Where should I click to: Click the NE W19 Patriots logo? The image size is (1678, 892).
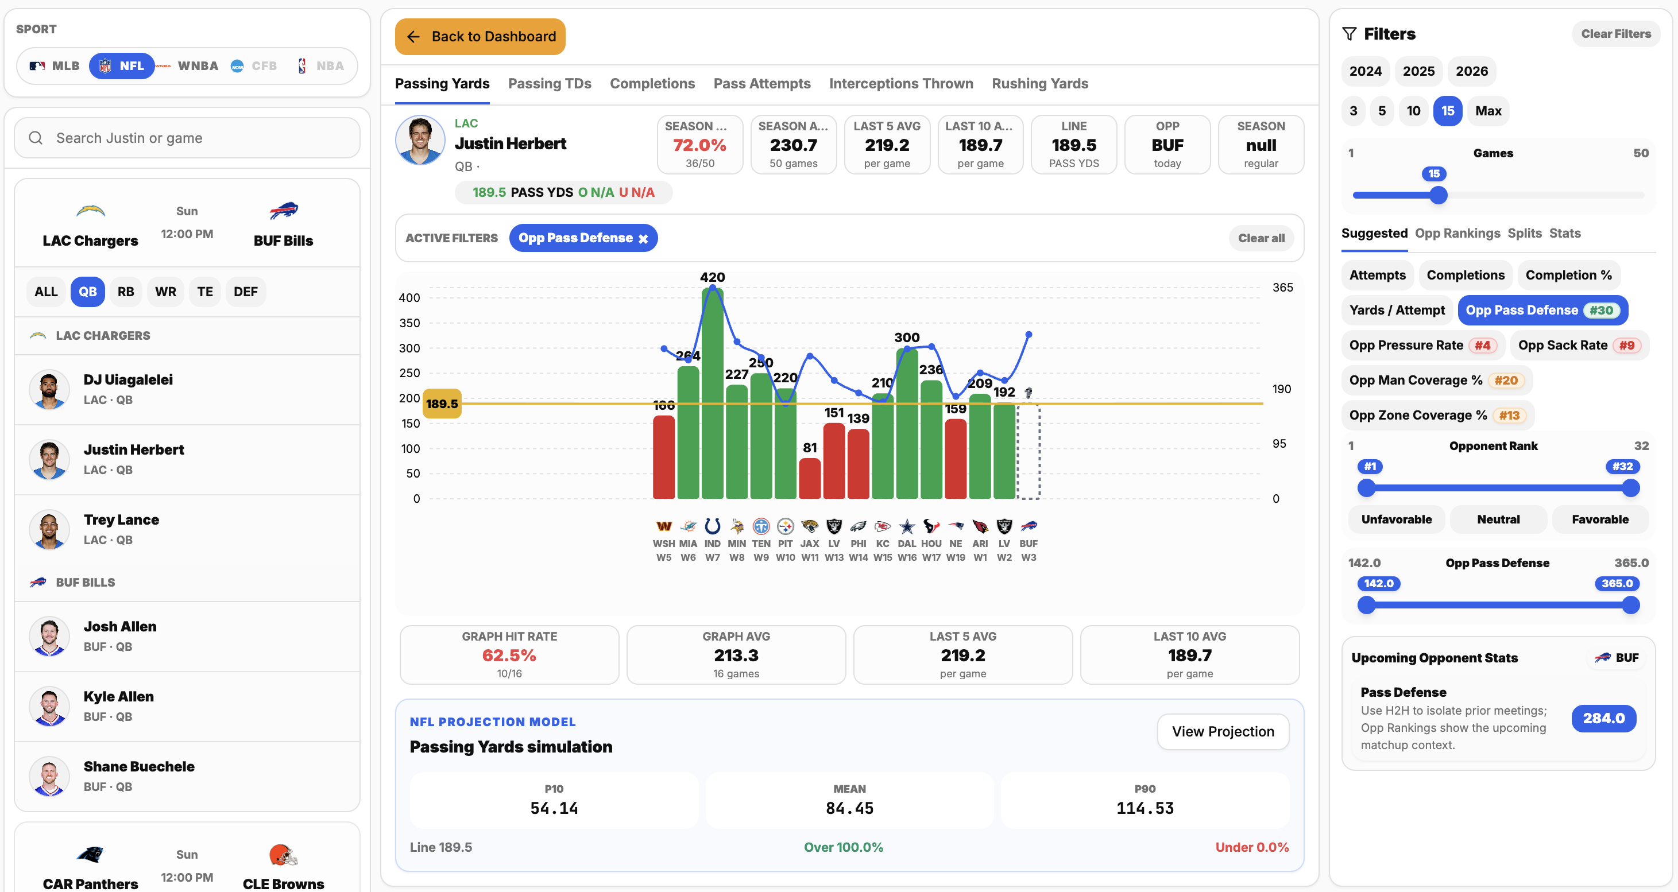tap(956, 526)
